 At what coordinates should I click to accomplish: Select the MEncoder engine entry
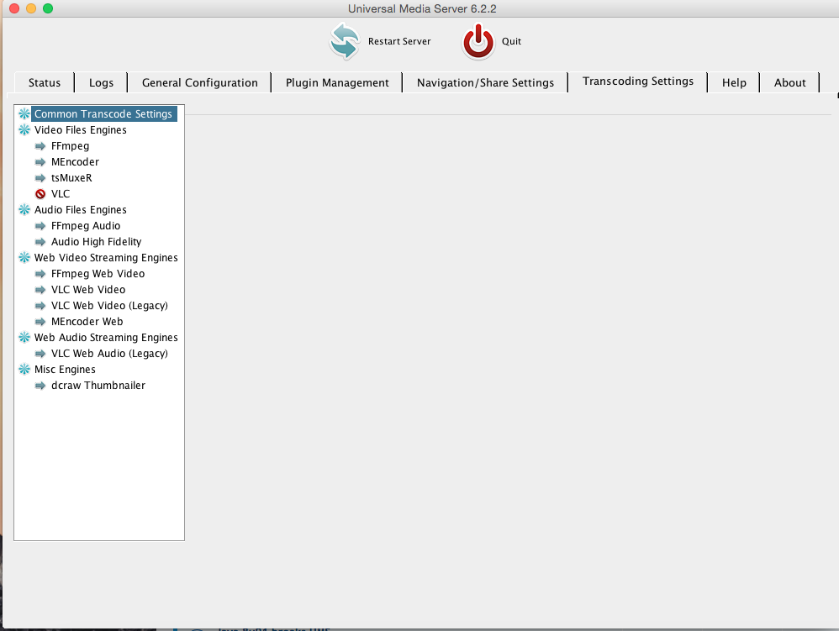pos(75,162)
